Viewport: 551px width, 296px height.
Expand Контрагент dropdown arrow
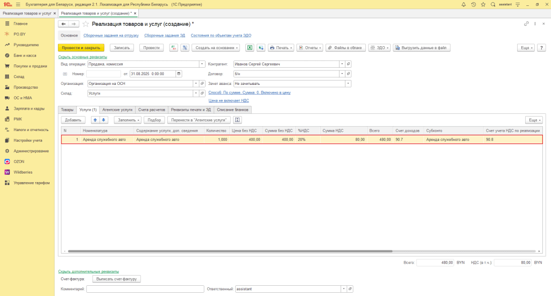(342, 64)
